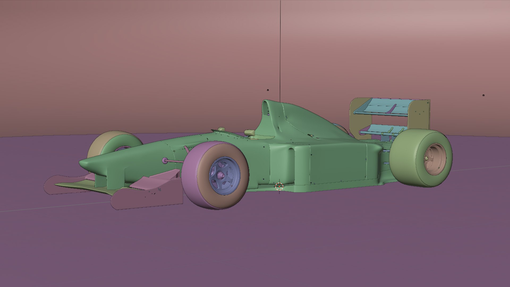
Task: Click the orange 3D cursor under the sidepod
Action: point(279,187)
